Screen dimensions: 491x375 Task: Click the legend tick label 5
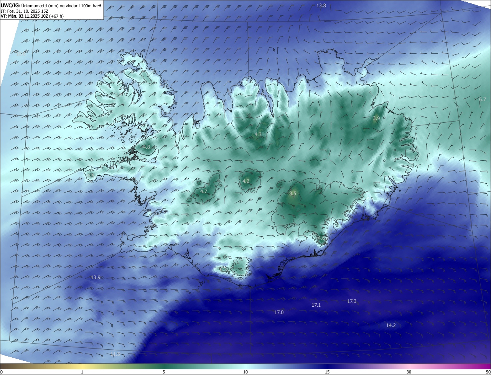pos(164,372)
